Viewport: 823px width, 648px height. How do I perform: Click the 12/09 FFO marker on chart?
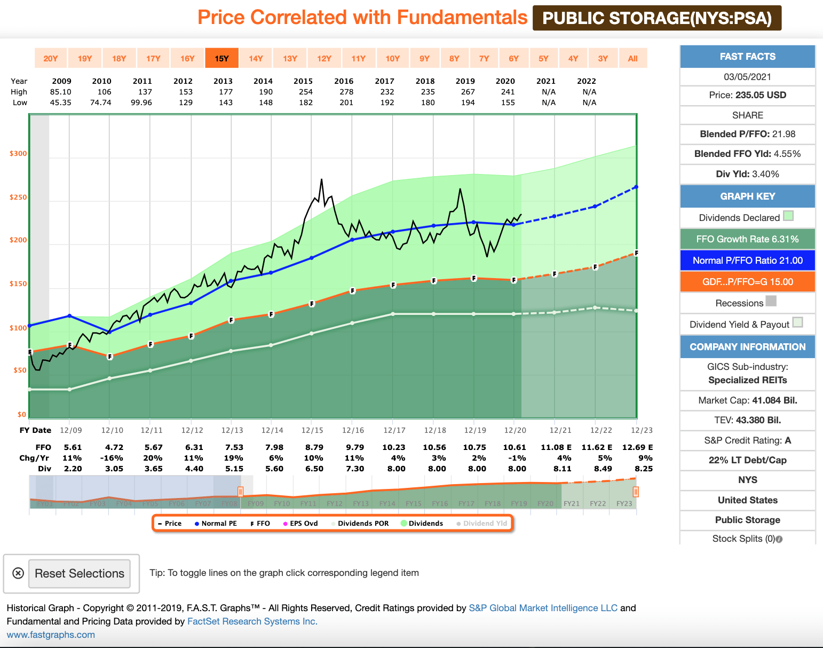click(69, 345)
